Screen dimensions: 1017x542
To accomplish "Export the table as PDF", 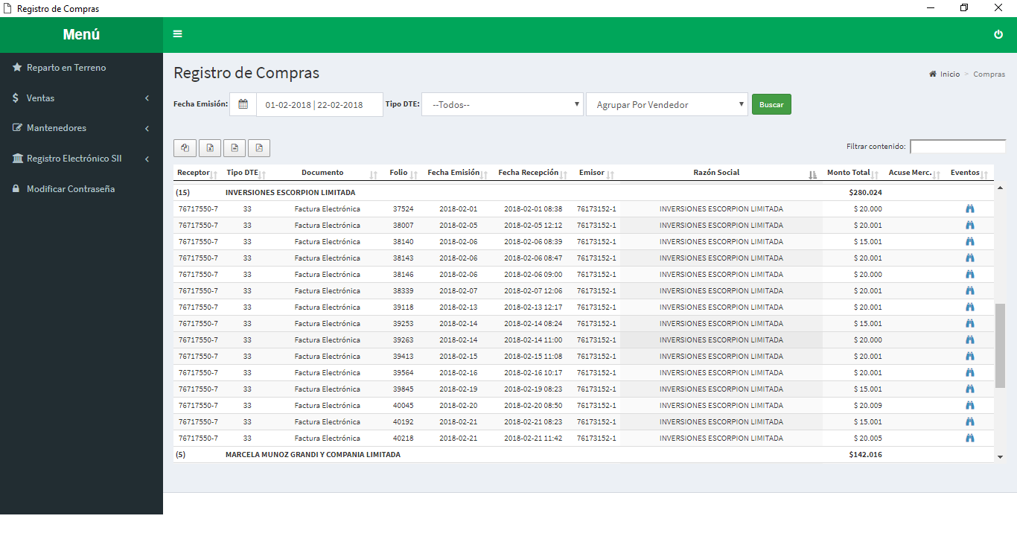I will click(259, 148).
